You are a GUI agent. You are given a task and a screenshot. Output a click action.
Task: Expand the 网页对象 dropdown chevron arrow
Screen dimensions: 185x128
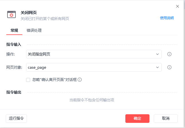(157, 67)
